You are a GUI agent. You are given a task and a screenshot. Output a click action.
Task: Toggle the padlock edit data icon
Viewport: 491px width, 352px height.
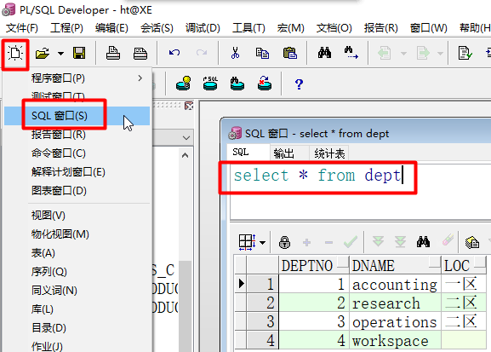[284, 242]
